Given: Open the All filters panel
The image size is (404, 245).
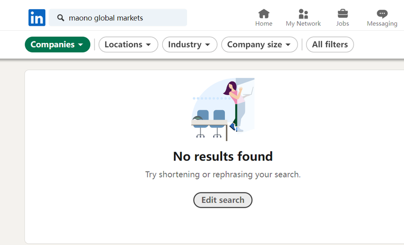Looking at the screenshot, I should click(330, 44).
